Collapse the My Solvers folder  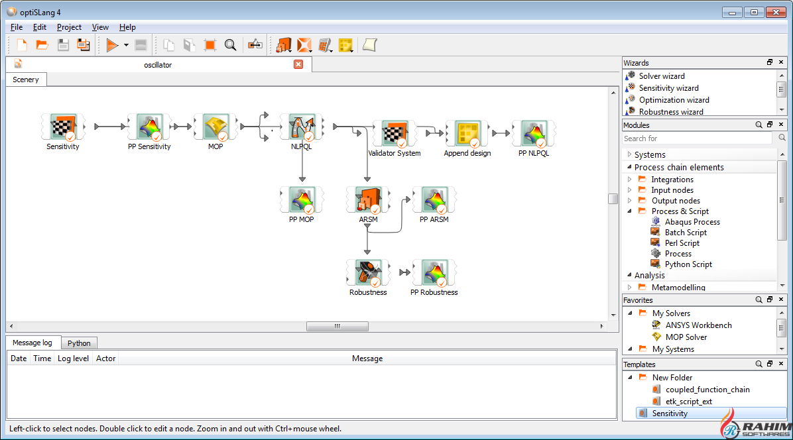630,313
